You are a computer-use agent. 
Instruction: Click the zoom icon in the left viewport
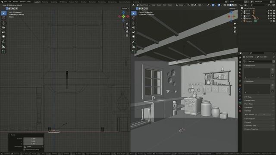127,24
